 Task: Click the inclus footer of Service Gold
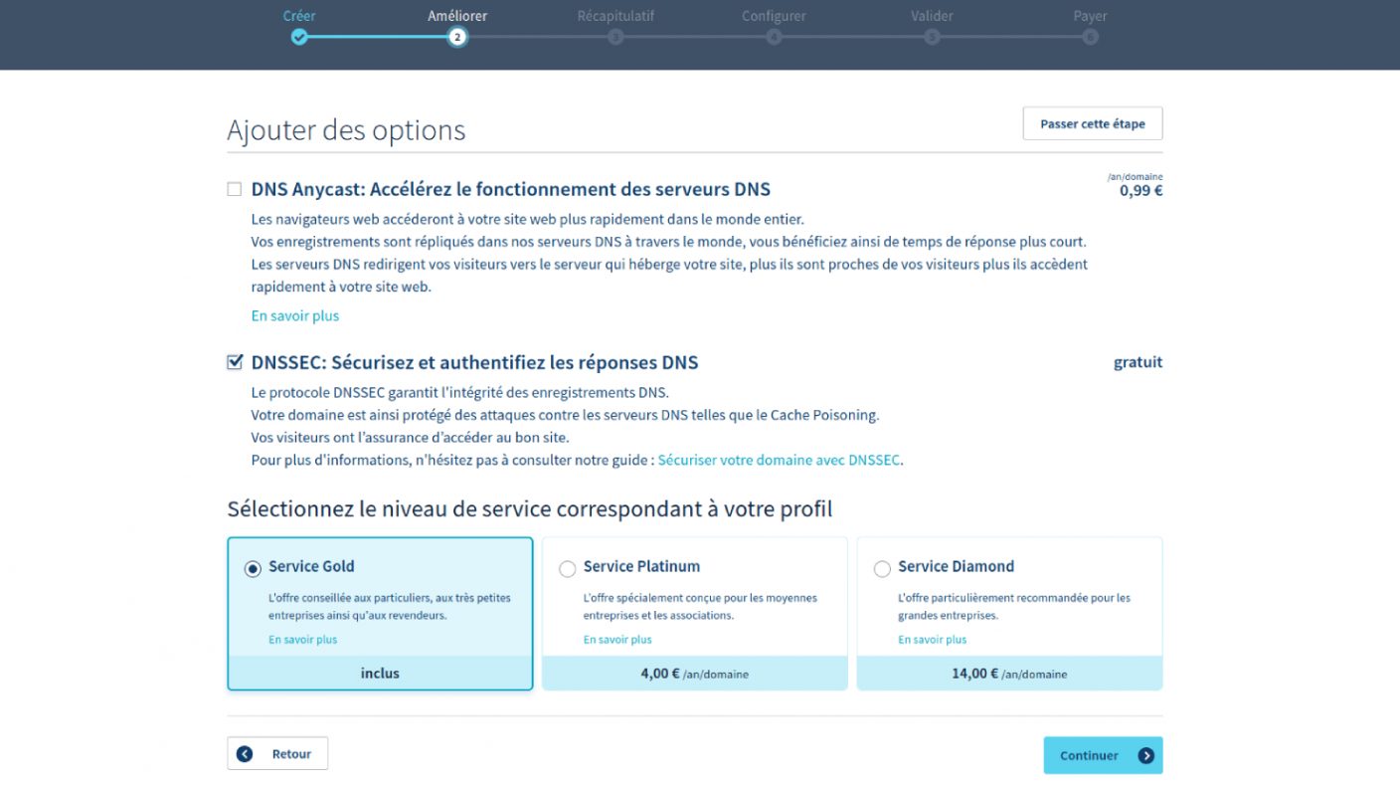pos(380,674)
